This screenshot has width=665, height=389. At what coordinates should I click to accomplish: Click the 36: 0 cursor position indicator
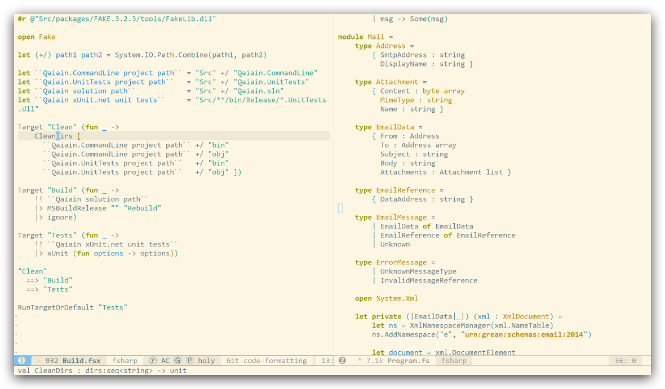coord(626,361)
